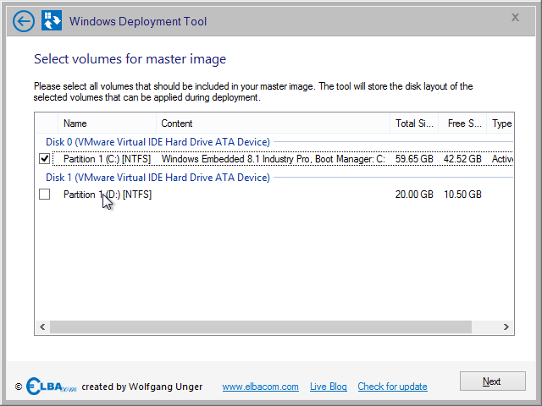542x406 pixels.
Task: Sort by the Name column header
Action: [107, 123]
